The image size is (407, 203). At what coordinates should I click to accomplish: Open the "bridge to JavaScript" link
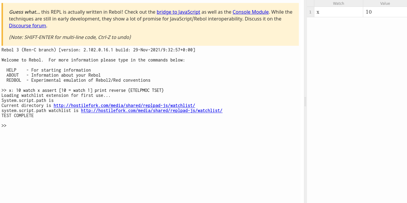[x=178, y=12]
